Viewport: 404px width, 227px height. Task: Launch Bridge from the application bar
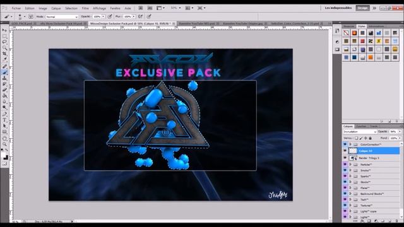point(140,8)
